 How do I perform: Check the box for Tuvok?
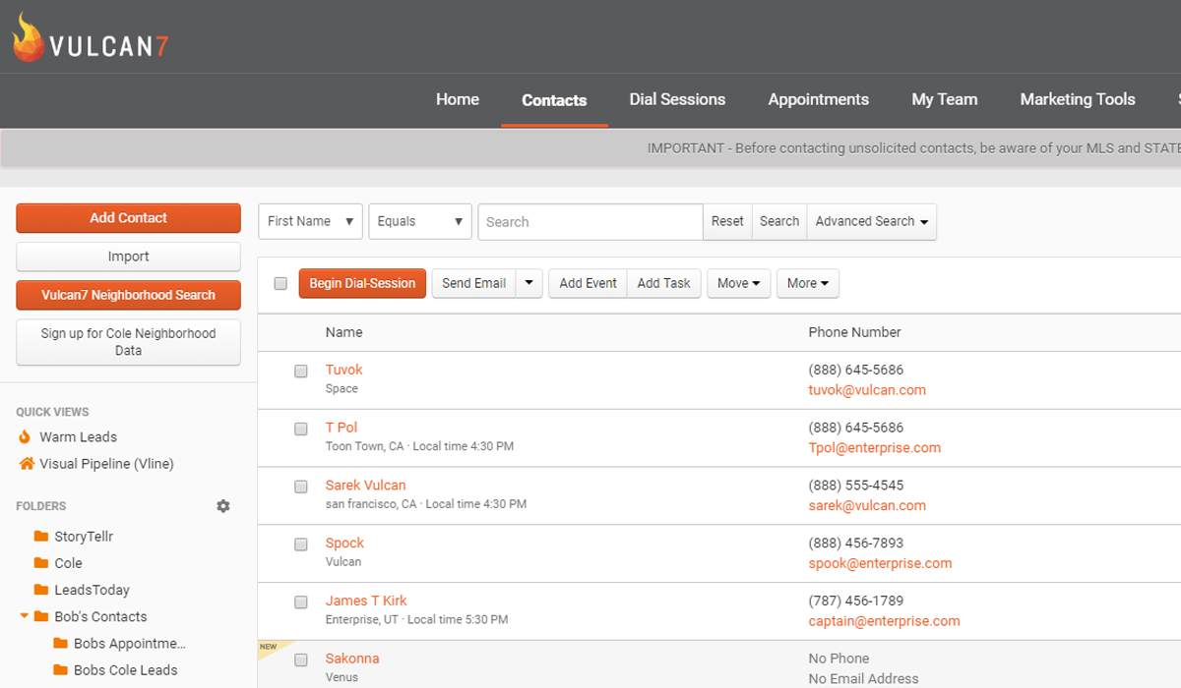(x=301, y=372)
